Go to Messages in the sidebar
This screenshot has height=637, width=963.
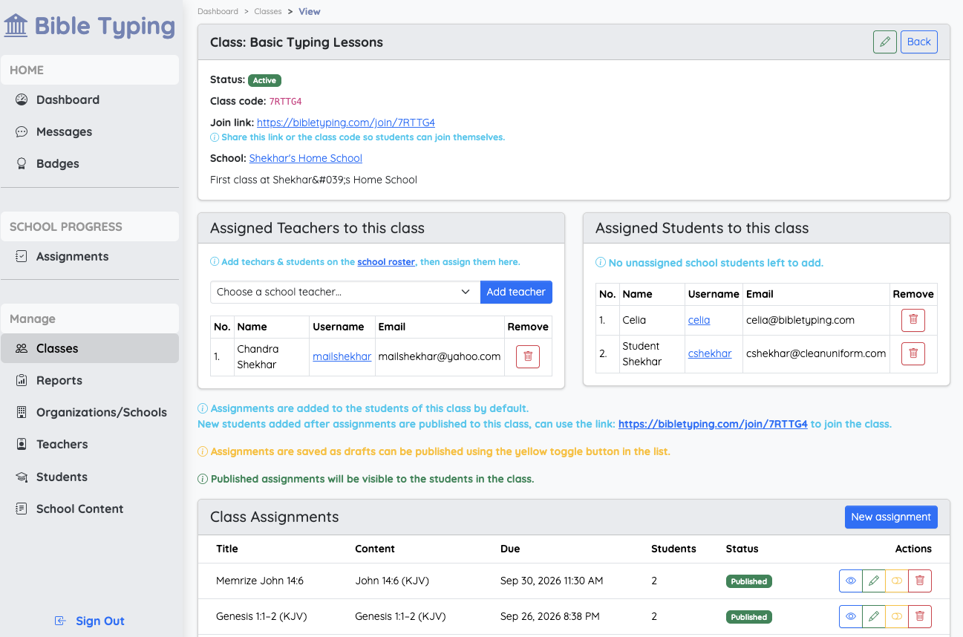coord(90,131)
